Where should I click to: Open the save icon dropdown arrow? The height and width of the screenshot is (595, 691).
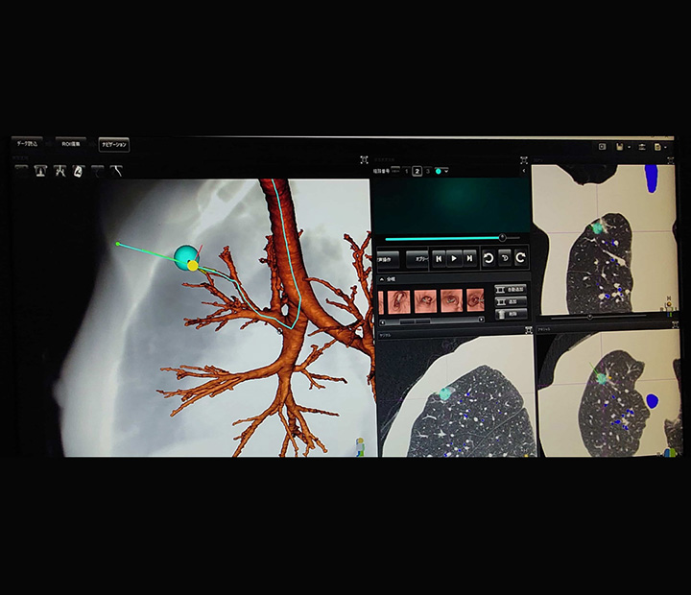pyautogui.click(x=628, y=147)
